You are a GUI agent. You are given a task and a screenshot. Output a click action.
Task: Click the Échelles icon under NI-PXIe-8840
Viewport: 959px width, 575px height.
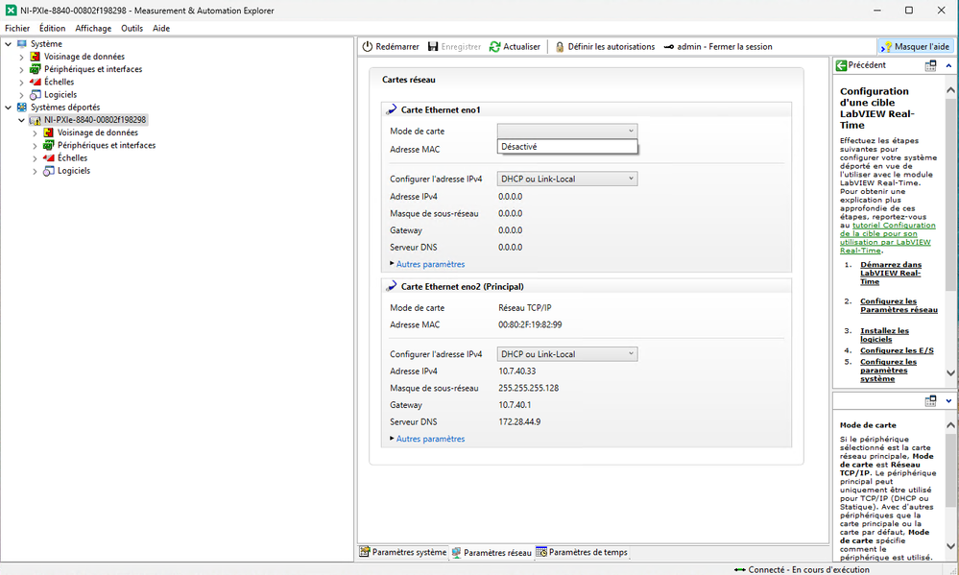coord(49,157)
